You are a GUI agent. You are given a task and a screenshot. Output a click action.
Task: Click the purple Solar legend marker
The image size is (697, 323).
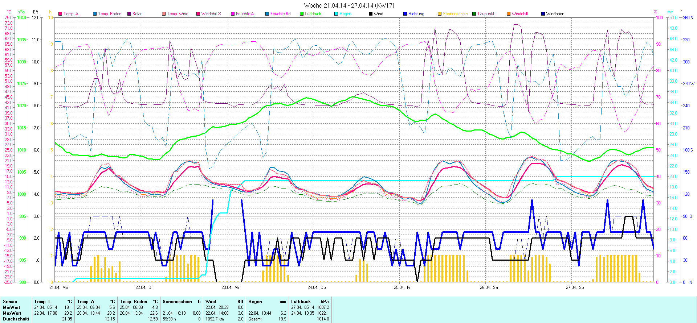pyautogui.click(x=129, y=14)
